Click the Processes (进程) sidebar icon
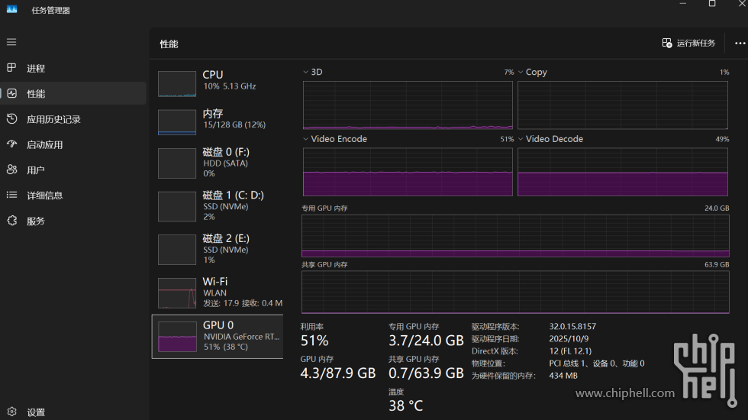The image size is (748, 420). pos(11,68)
